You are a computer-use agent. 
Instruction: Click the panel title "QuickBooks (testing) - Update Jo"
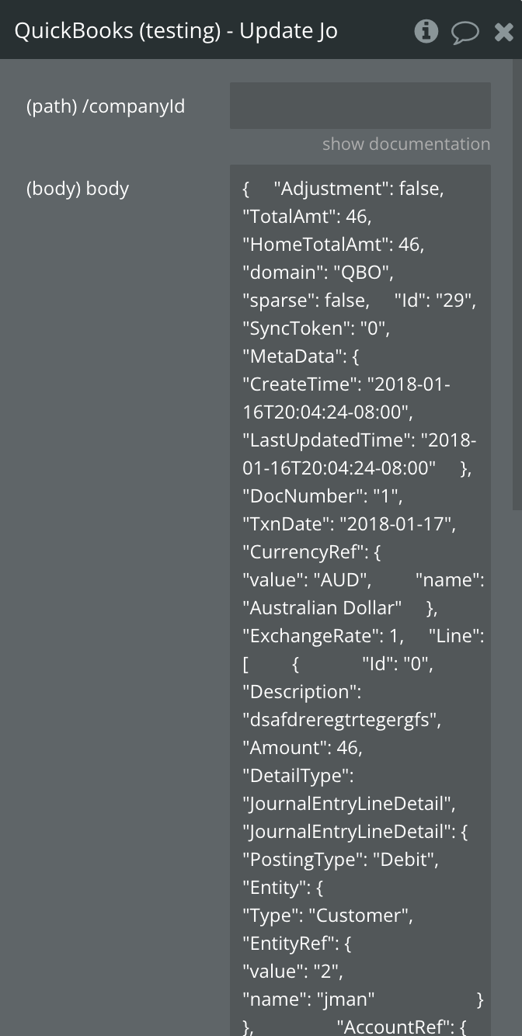176,31
